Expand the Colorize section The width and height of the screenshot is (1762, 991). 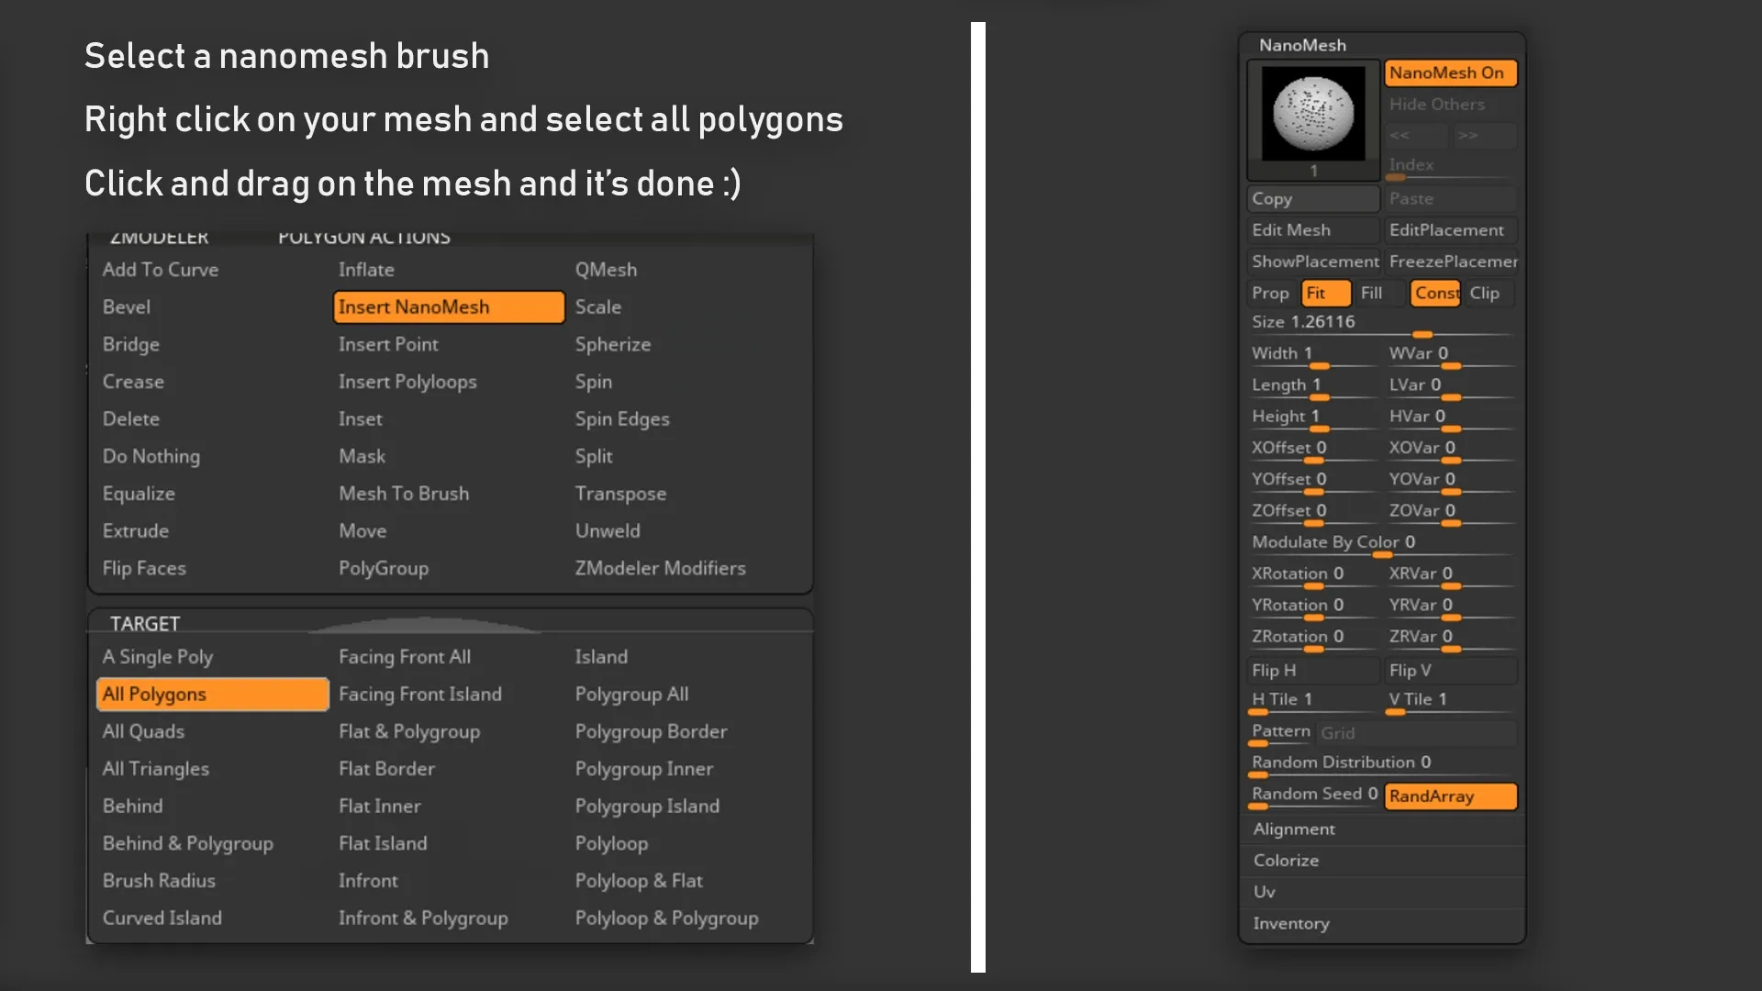(1286, 860)
